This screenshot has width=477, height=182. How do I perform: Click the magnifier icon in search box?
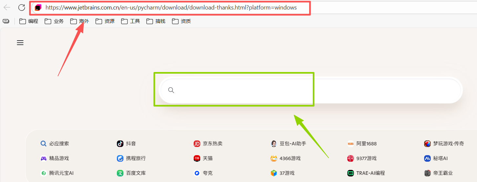click(171, 90)
